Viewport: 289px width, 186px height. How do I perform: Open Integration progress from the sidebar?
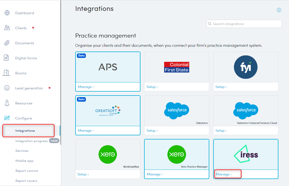32,141
